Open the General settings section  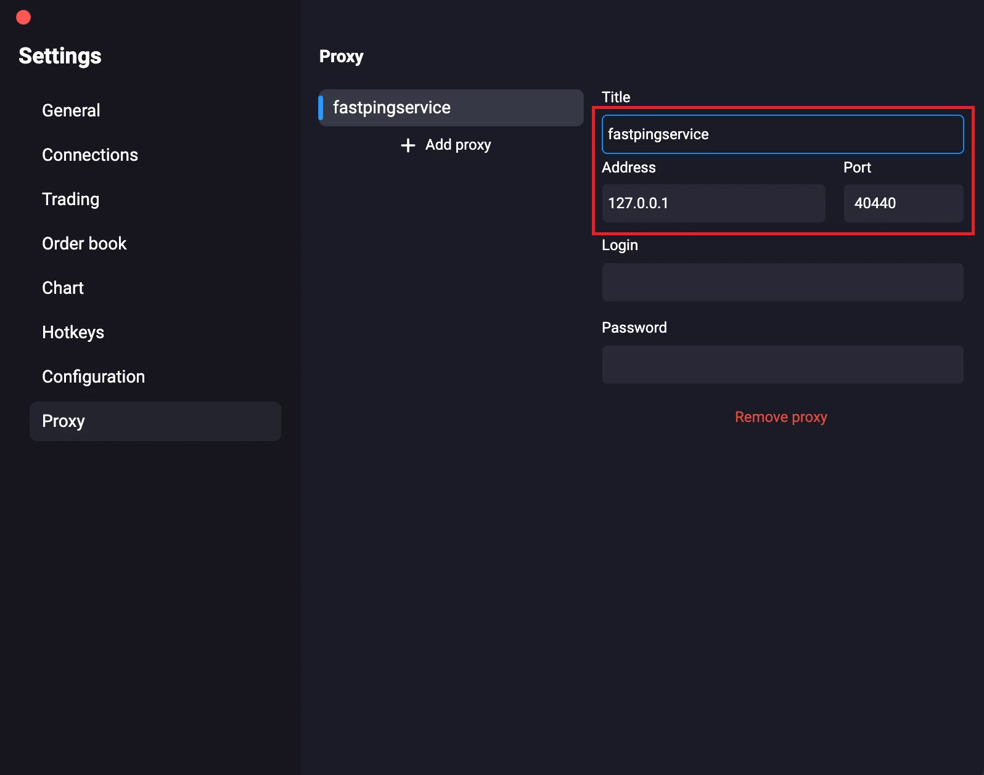click(x=71, y=111)
